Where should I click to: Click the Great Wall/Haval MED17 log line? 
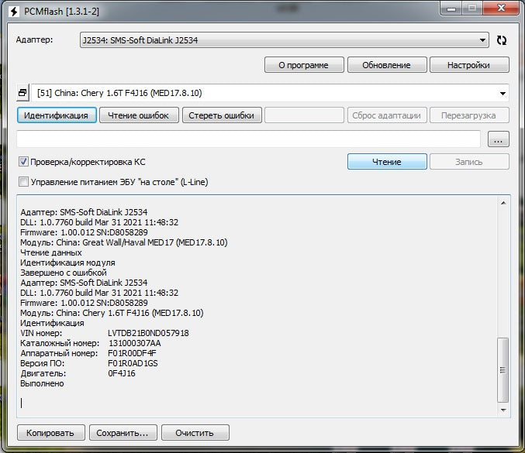coord(124,242)
